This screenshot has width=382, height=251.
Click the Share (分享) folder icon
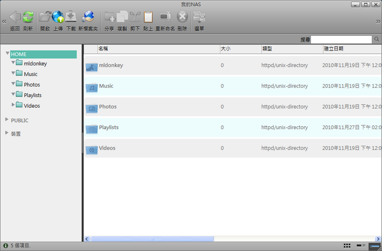click(x=109, y=17)
